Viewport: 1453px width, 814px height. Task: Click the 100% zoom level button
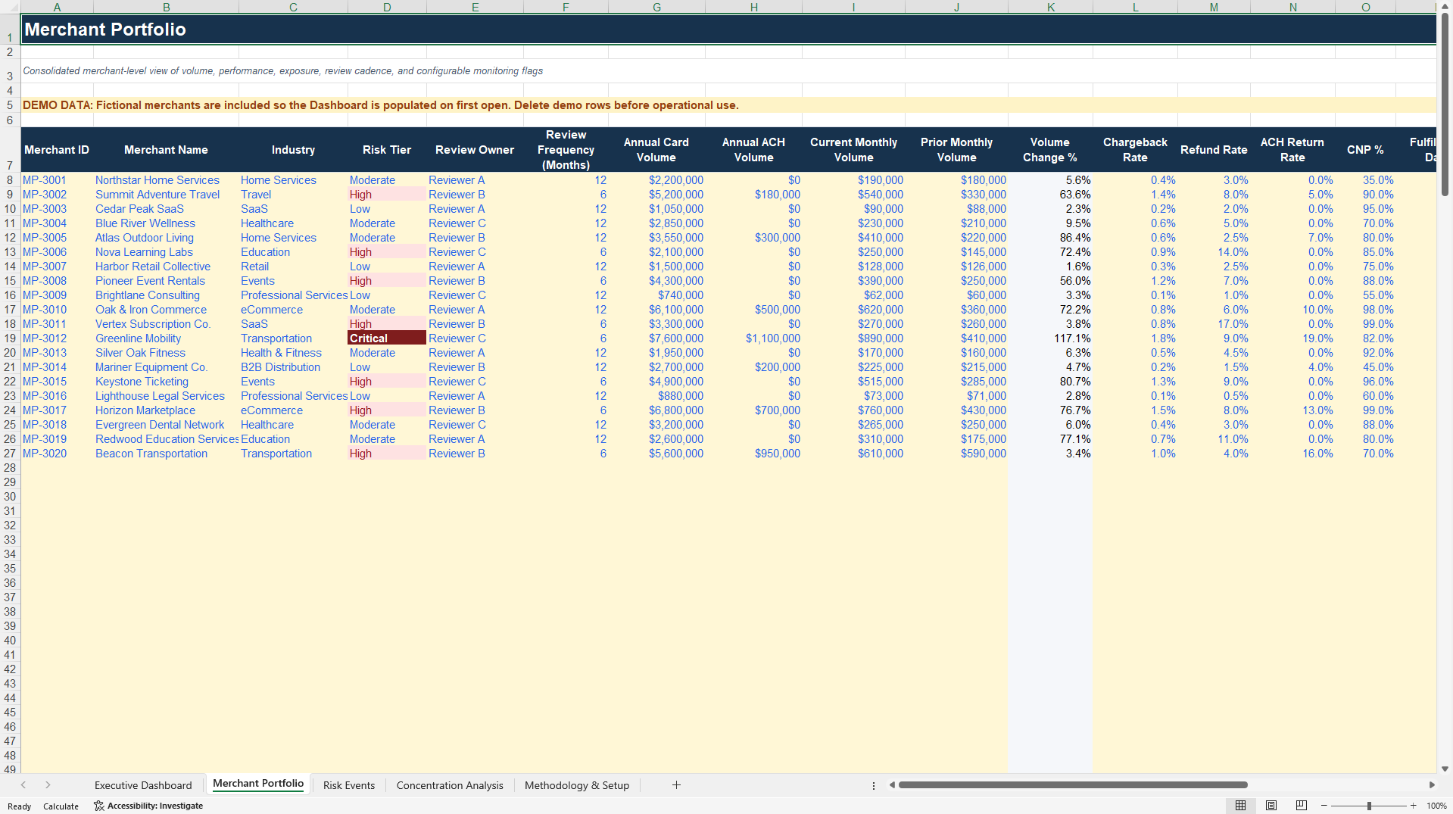point(1436,806)
